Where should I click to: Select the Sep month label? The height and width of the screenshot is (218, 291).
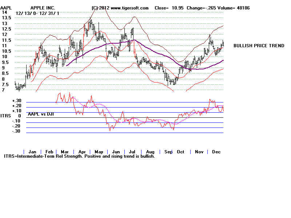168,152
